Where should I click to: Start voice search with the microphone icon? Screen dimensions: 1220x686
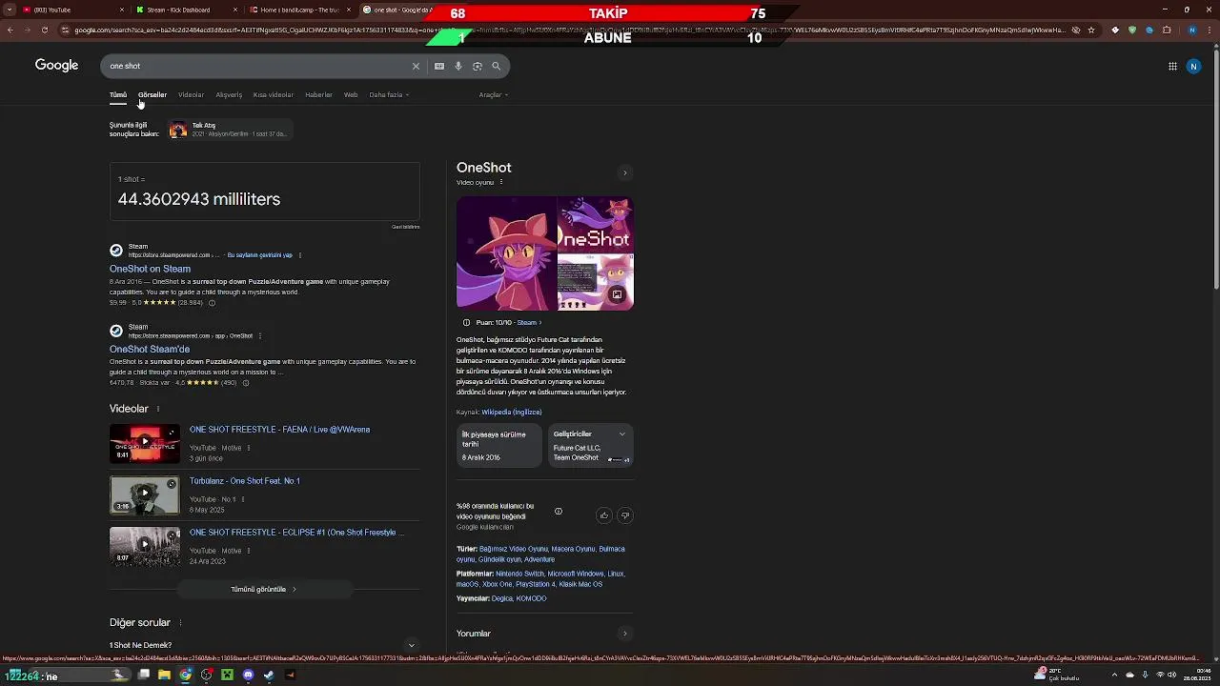[x=458, y=66]
